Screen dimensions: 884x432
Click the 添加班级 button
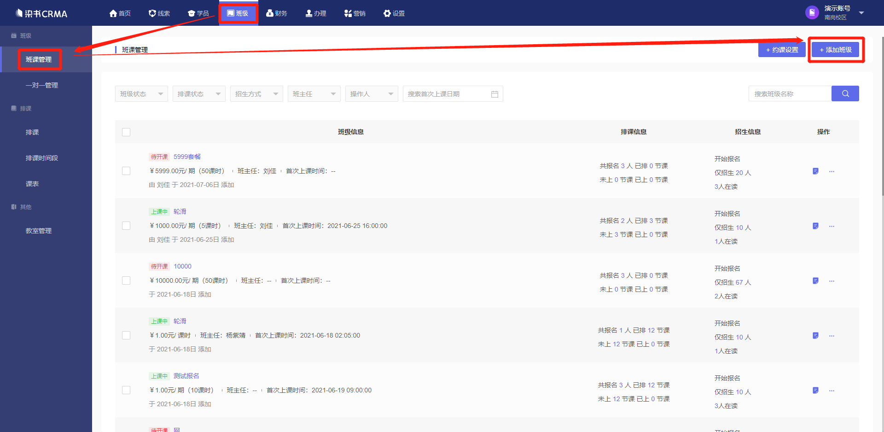[835, 50]
